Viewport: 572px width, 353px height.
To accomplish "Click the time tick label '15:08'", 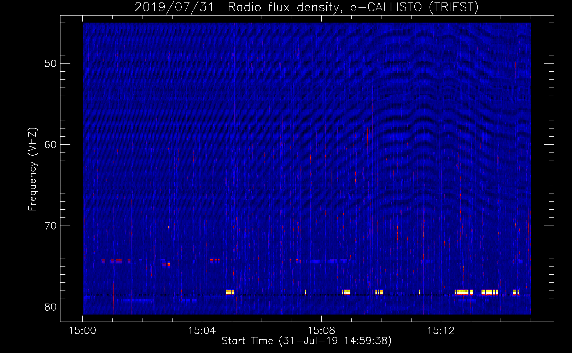I will [321, 330].
